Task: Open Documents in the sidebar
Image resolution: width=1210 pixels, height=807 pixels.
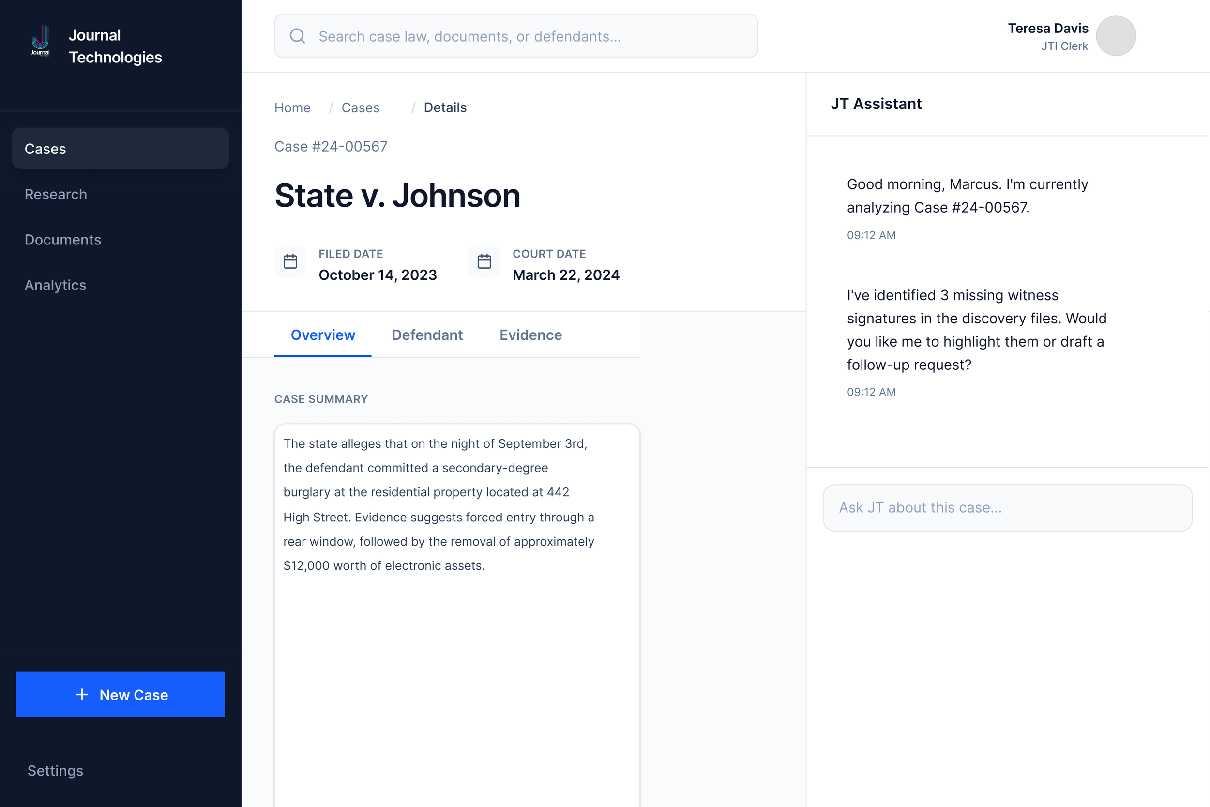Action: tap(63, 239)
